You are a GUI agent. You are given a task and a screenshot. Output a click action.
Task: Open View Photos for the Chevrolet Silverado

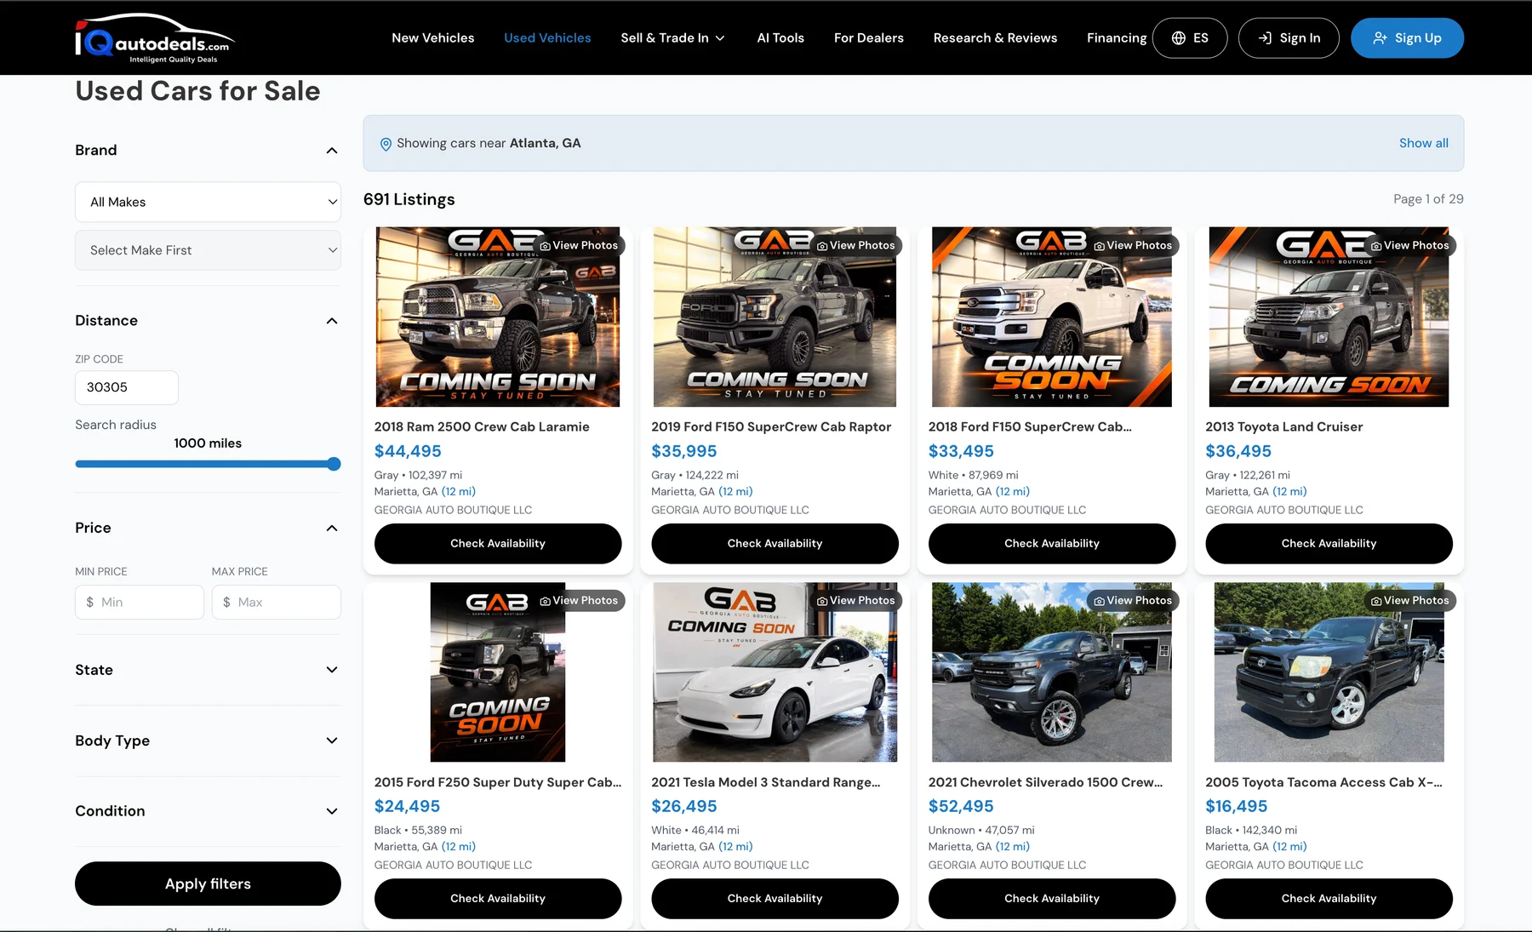point(1133,601)
